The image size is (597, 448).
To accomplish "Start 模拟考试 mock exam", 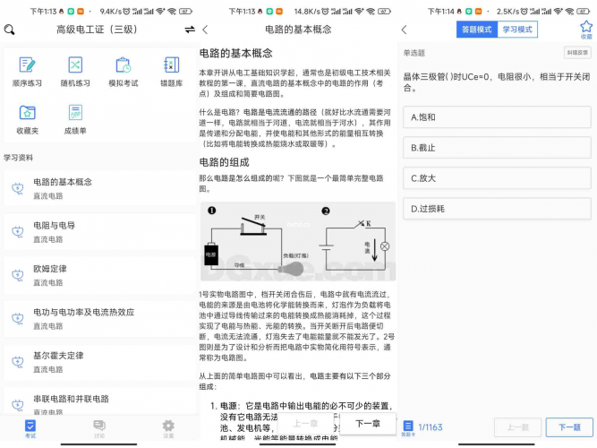I will coord(124,72).
